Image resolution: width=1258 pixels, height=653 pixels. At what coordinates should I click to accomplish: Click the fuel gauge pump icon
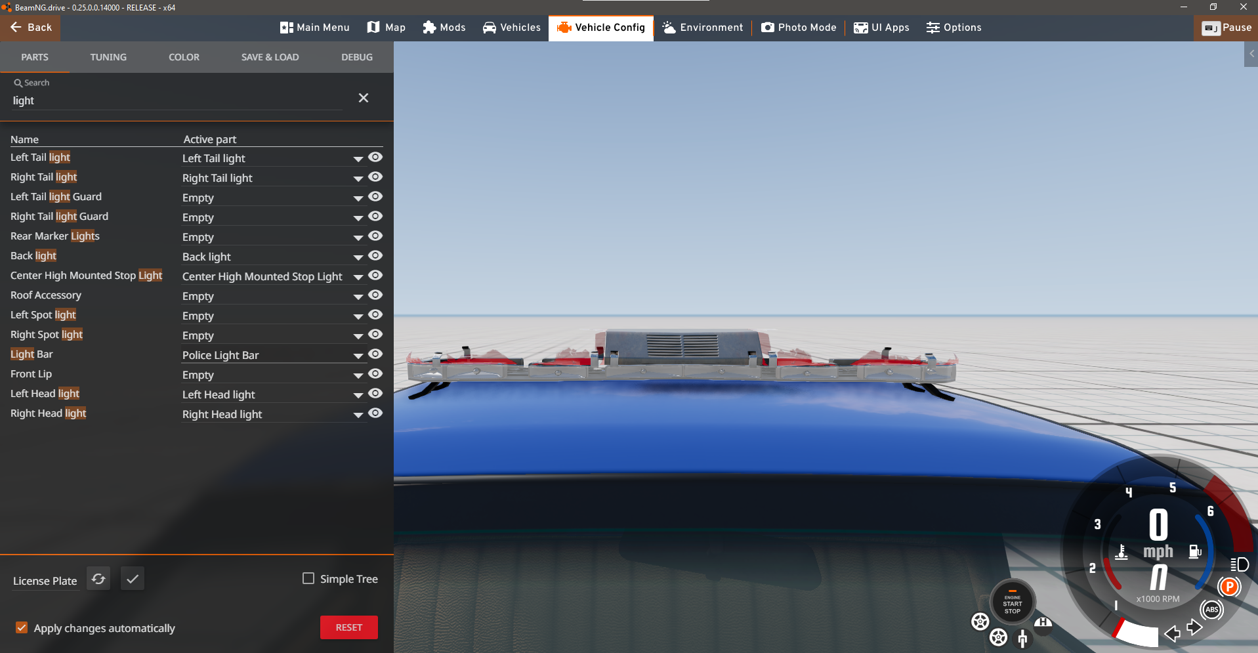click(1195, 552)
